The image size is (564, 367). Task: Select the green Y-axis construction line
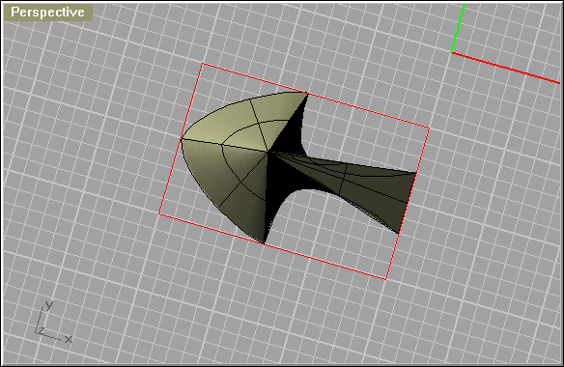458,28
